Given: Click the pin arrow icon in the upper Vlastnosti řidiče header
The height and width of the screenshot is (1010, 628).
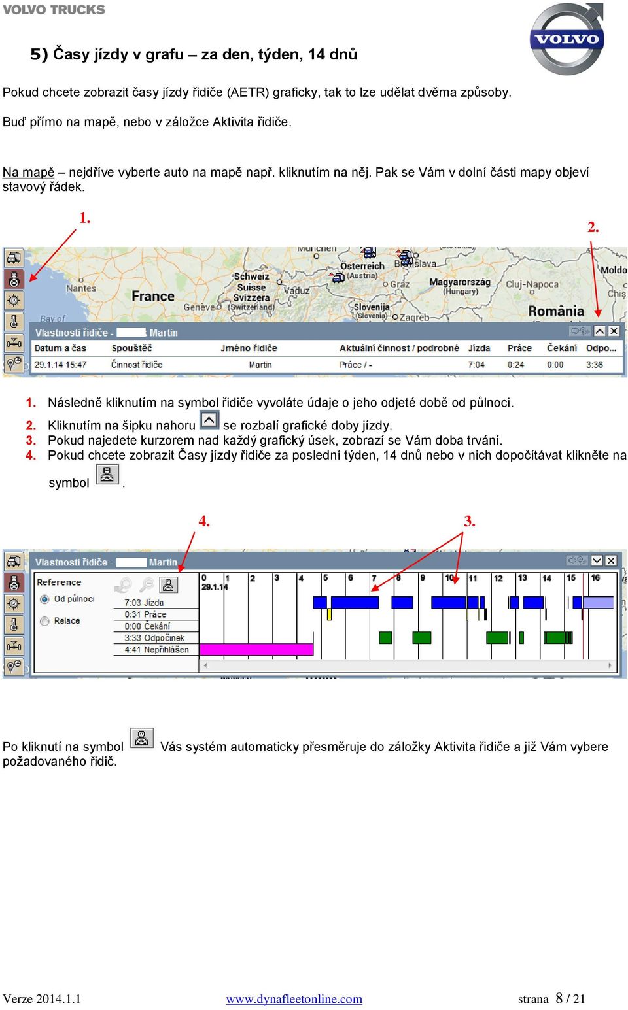Looking at the screenshot, I should (x=580, y=331).
